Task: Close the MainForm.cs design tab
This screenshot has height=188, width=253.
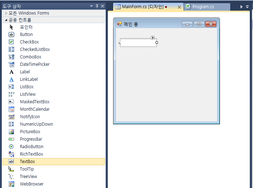Action: [x=179, y=7]
